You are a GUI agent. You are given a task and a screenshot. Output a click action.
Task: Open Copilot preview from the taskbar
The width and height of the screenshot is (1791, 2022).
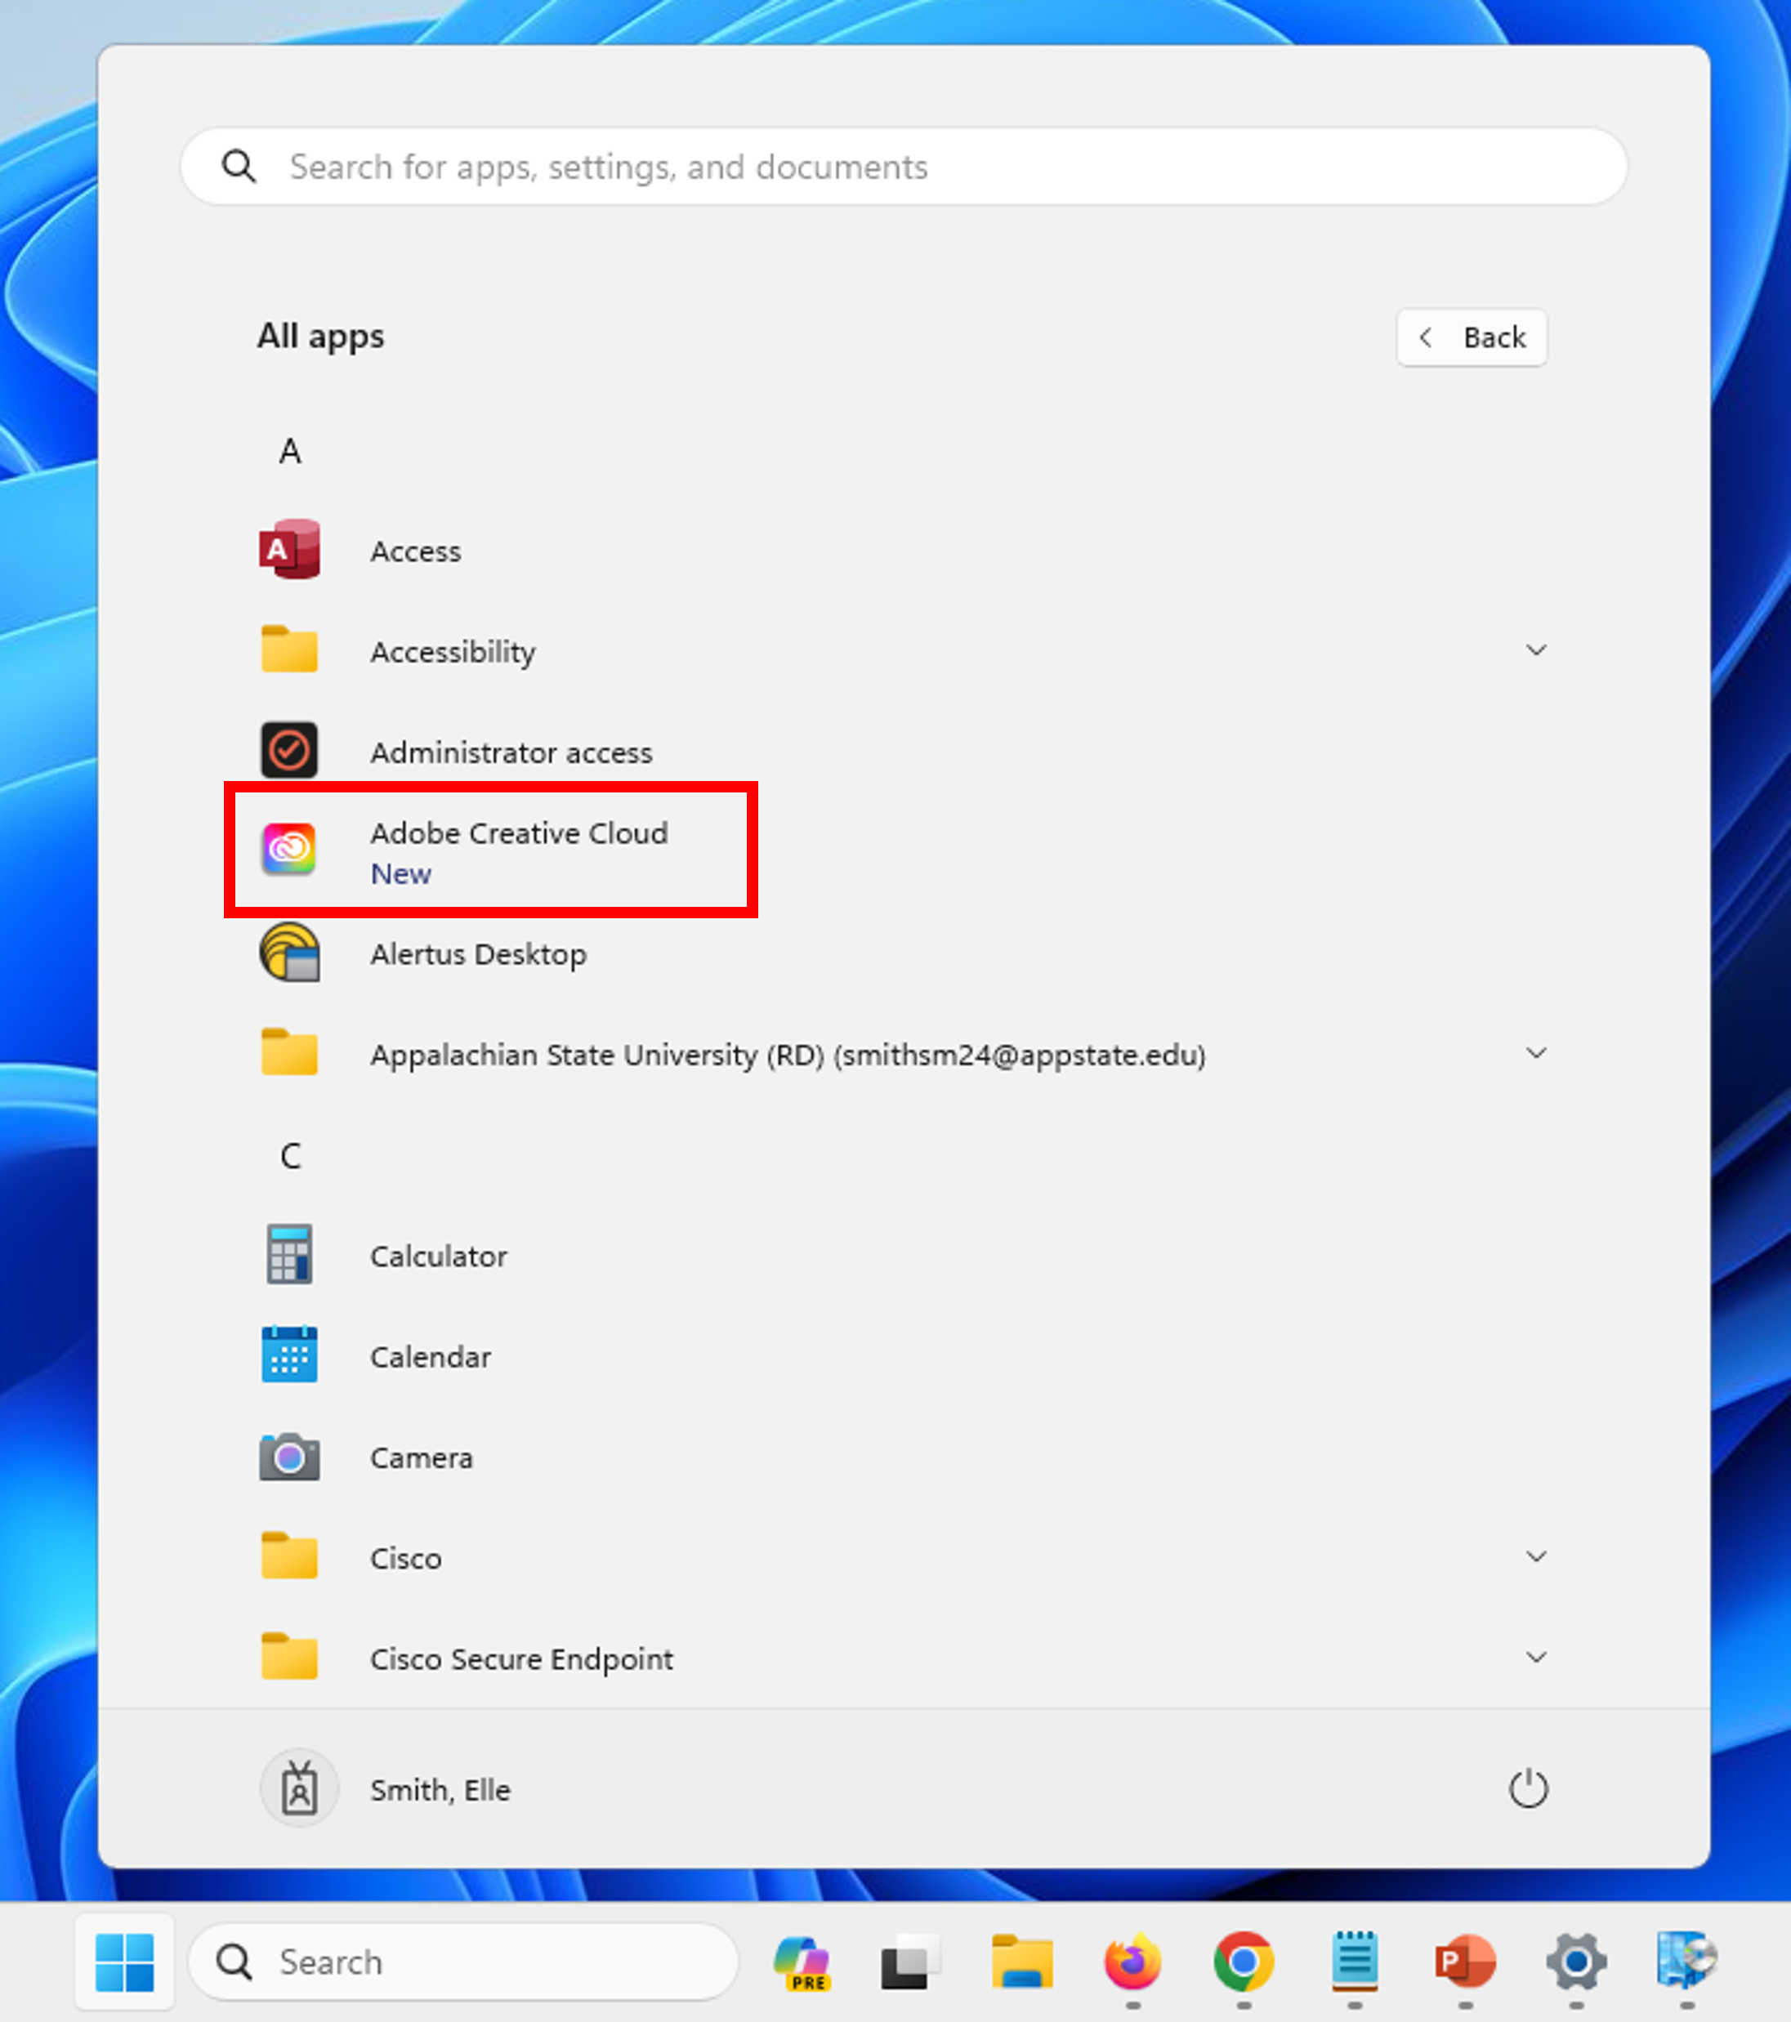802,1962
